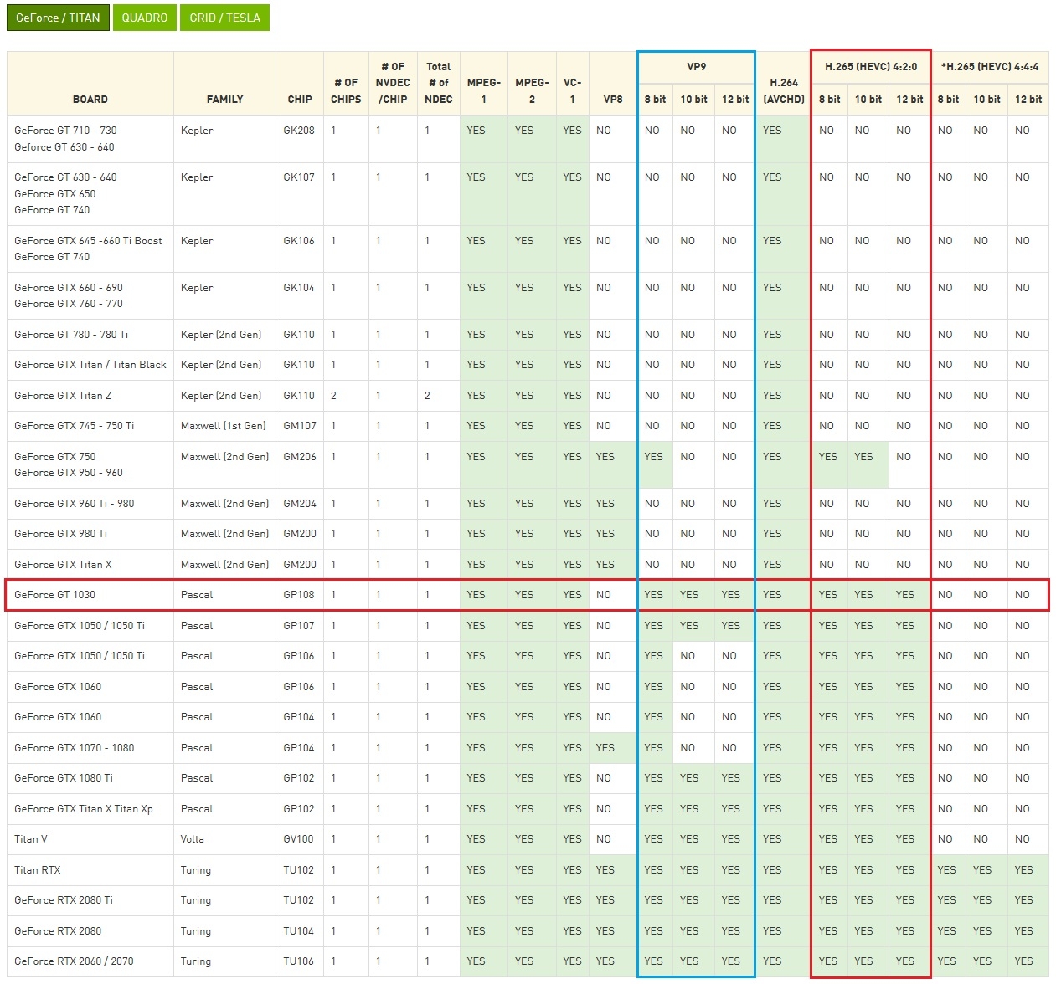Select the GeForce RTX 2080 board cell
This screenshot has height=984, width=1056.
pyautogui.click(x=90, y=931)
